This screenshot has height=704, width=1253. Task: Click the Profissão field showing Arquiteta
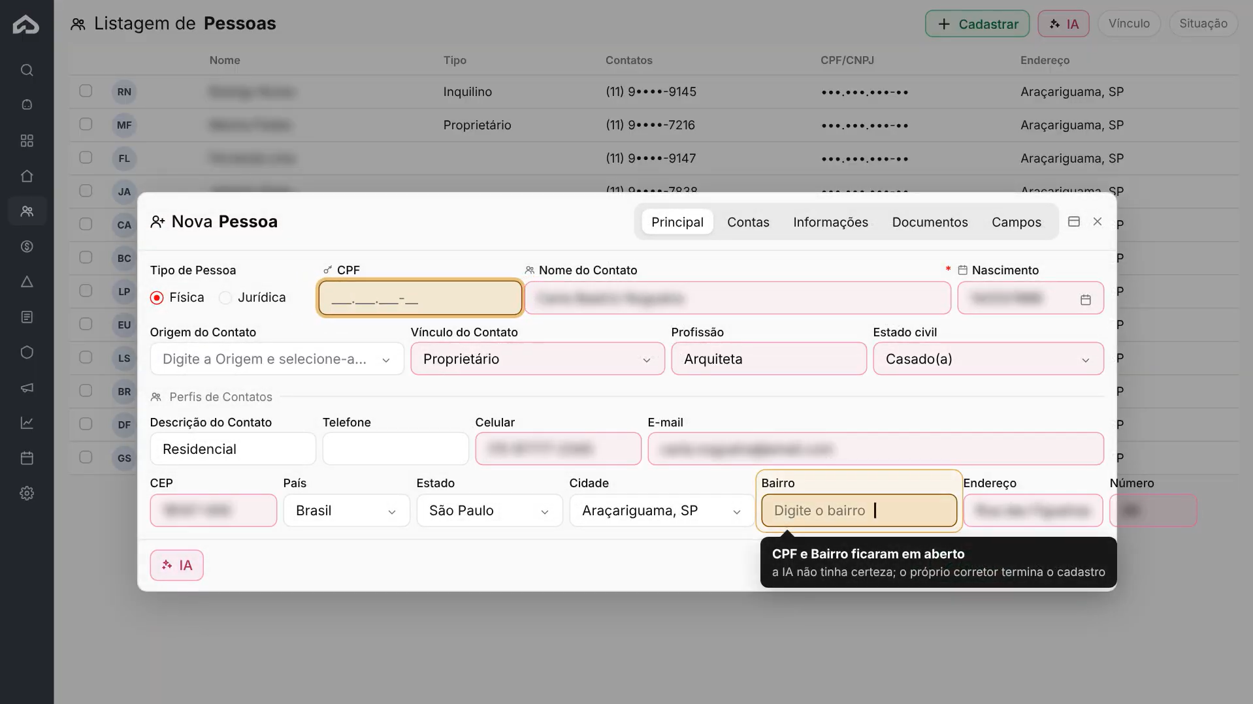click(768, 359)
